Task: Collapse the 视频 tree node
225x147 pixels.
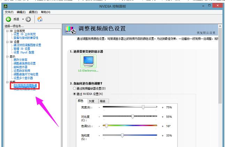Action: point(7,82)
